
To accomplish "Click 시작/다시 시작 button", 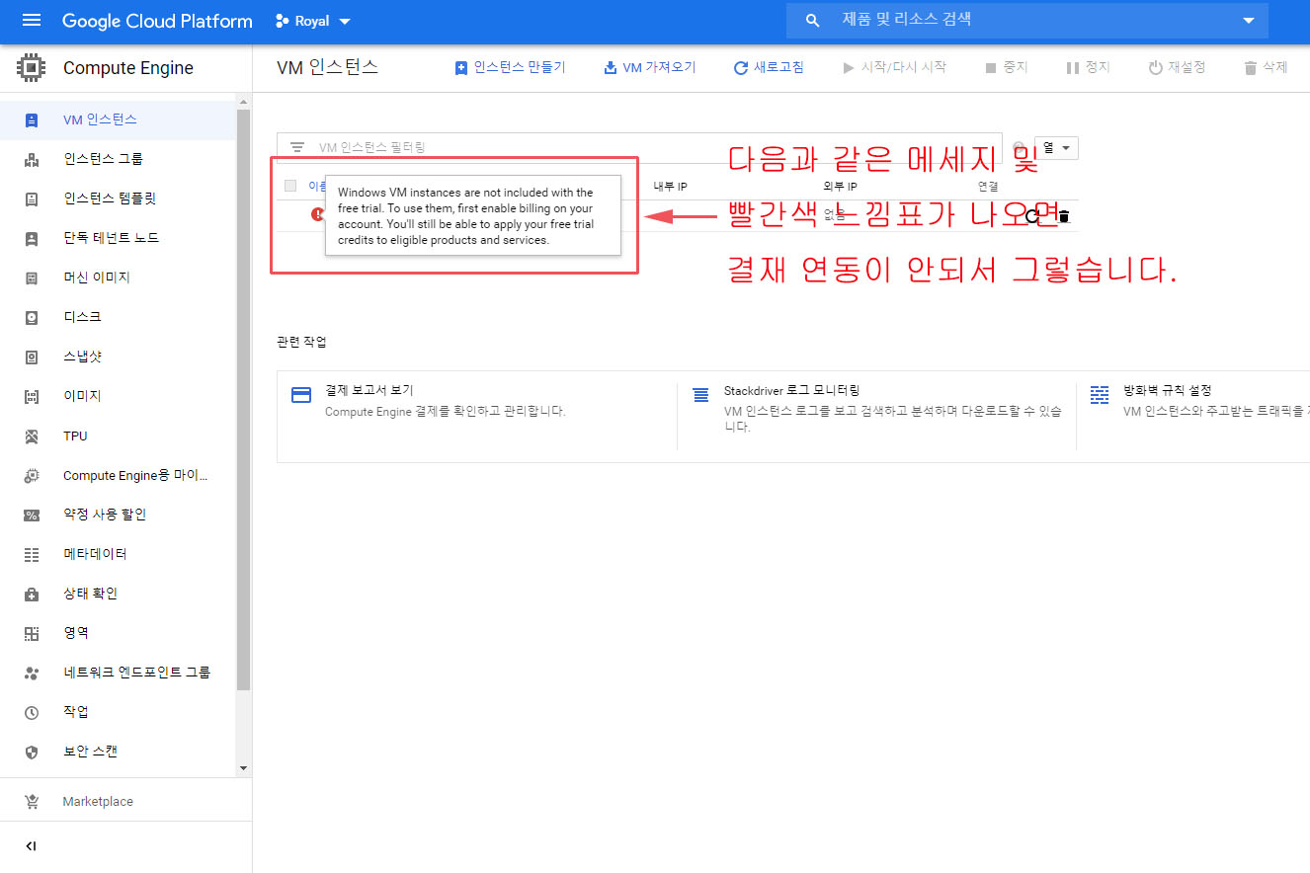I will (894, 67).
